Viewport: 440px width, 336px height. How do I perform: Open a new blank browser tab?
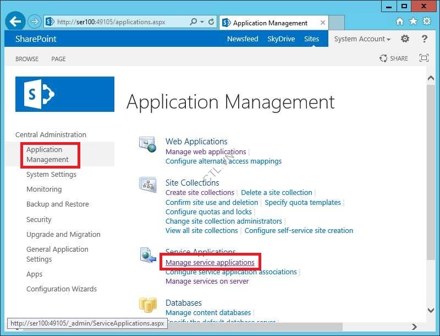[337, 23]
